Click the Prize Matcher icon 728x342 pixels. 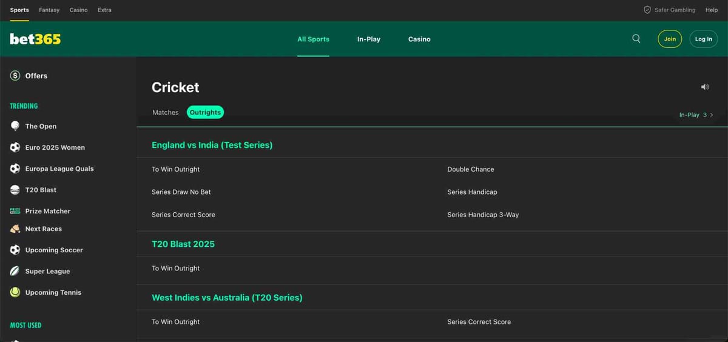[x=15, y=211]
